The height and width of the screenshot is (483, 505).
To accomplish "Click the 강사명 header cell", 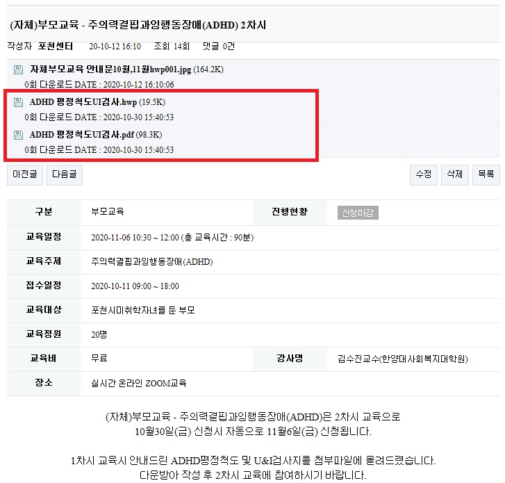I will pos(290,359).
